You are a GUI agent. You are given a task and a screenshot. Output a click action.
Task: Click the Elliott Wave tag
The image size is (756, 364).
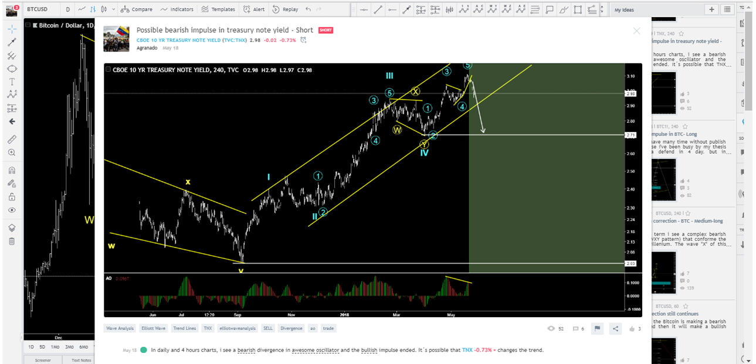pos(152,328)
